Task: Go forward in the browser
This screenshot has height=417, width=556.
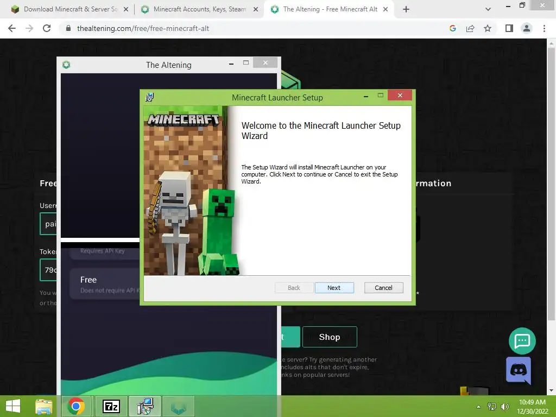Action: pyautogui.click(x=29, y=28)
